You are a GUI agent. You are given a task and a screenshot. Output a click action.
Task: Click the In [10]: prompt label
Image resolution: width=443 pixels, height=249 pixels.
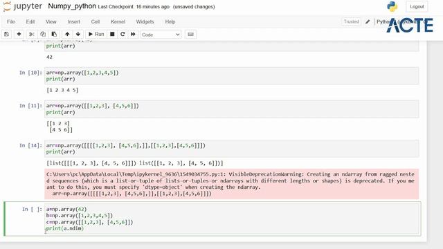click(x=30, y=73)
